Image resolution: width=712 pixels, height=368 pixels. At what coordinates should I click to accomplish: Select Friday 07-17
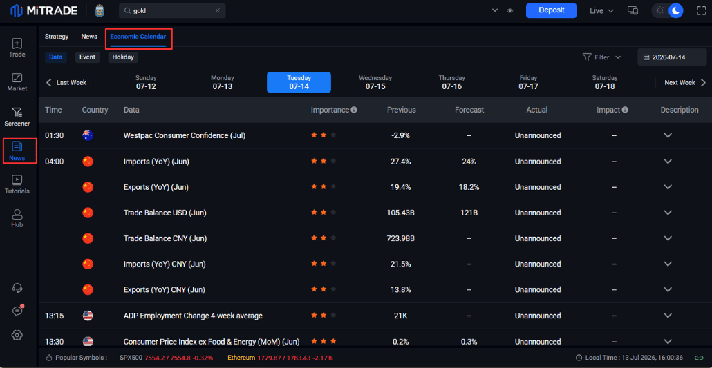(528, 82)
